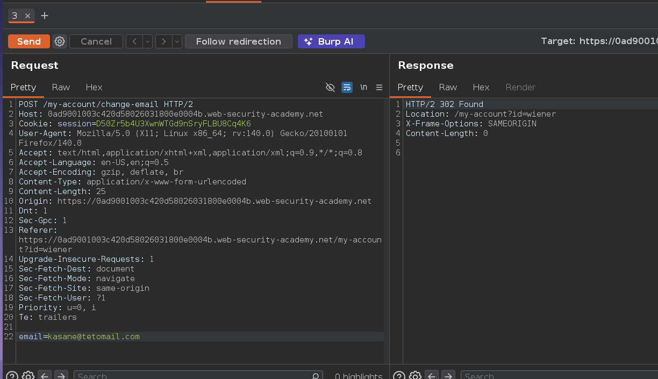Image resolution: width=658 pixels, height=379 pixels.
Task: Click the Content-Type header line
Action: (132, 182)
